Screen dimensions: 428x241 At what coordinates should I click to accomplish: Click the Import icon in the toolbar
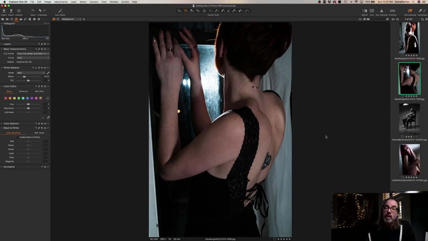tap(4, 11)
